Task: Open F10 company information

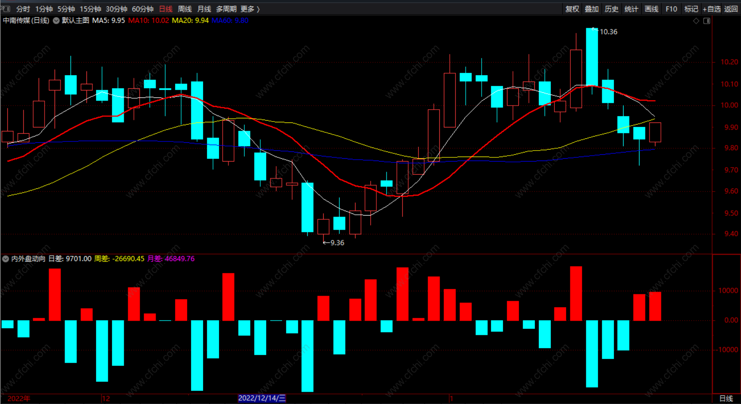Action: coord(671,9)
